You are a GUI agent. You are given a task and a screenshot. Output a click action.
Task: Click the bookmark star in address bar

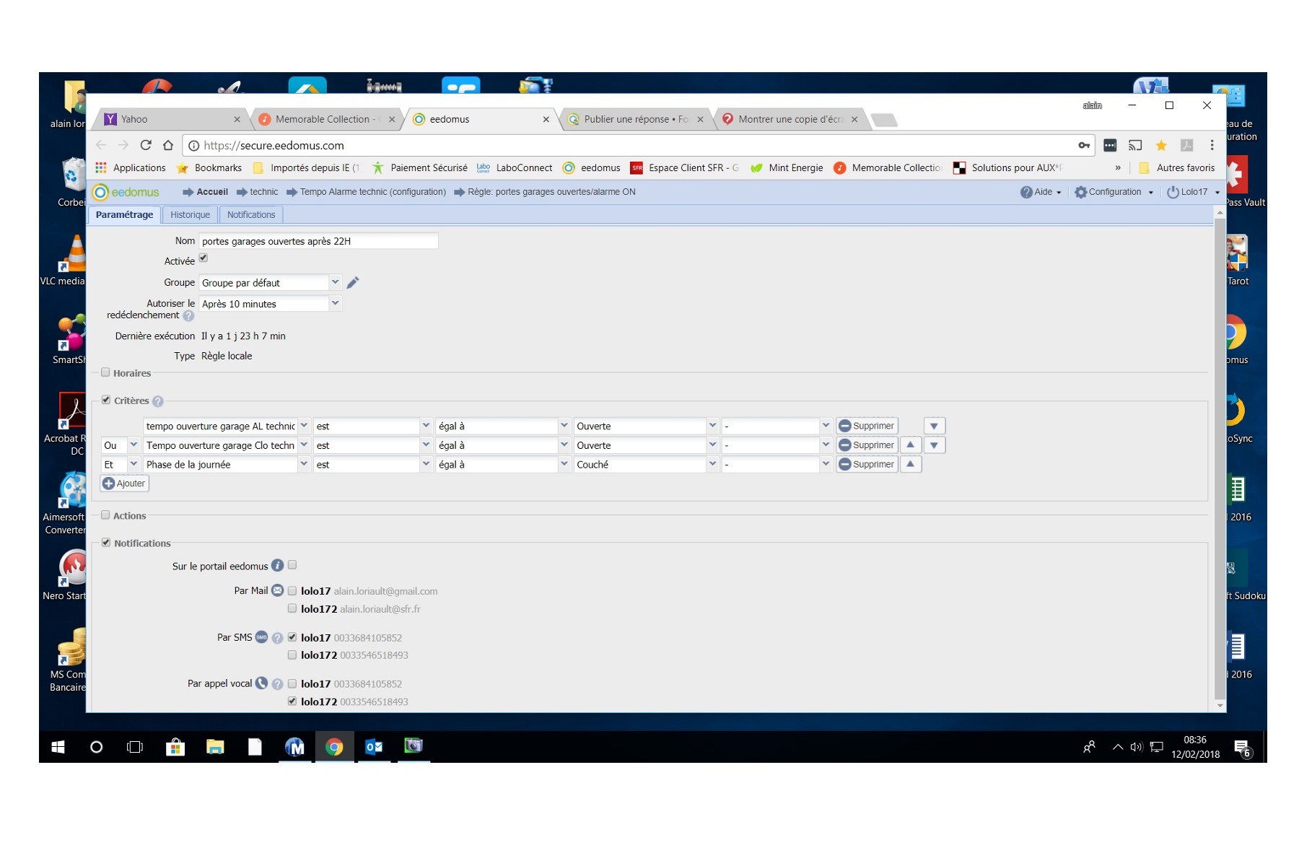[1161, 145]
